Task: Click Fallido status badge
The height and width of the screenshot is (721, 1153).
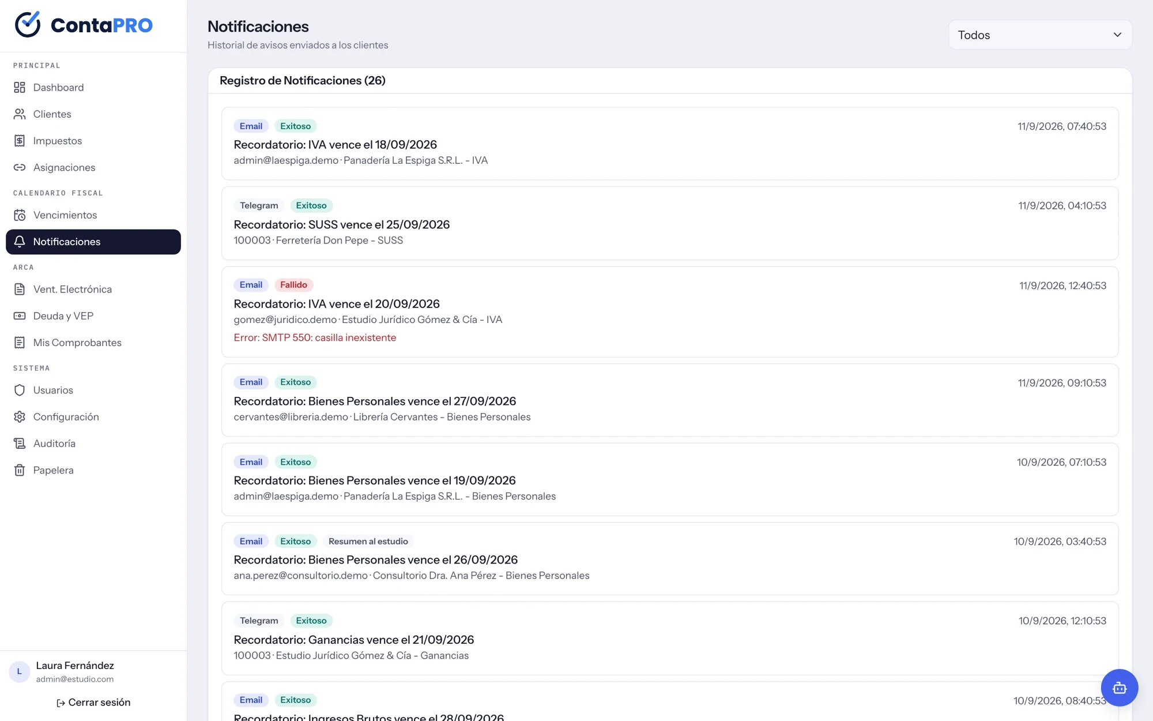Action: tap(293, 285)
